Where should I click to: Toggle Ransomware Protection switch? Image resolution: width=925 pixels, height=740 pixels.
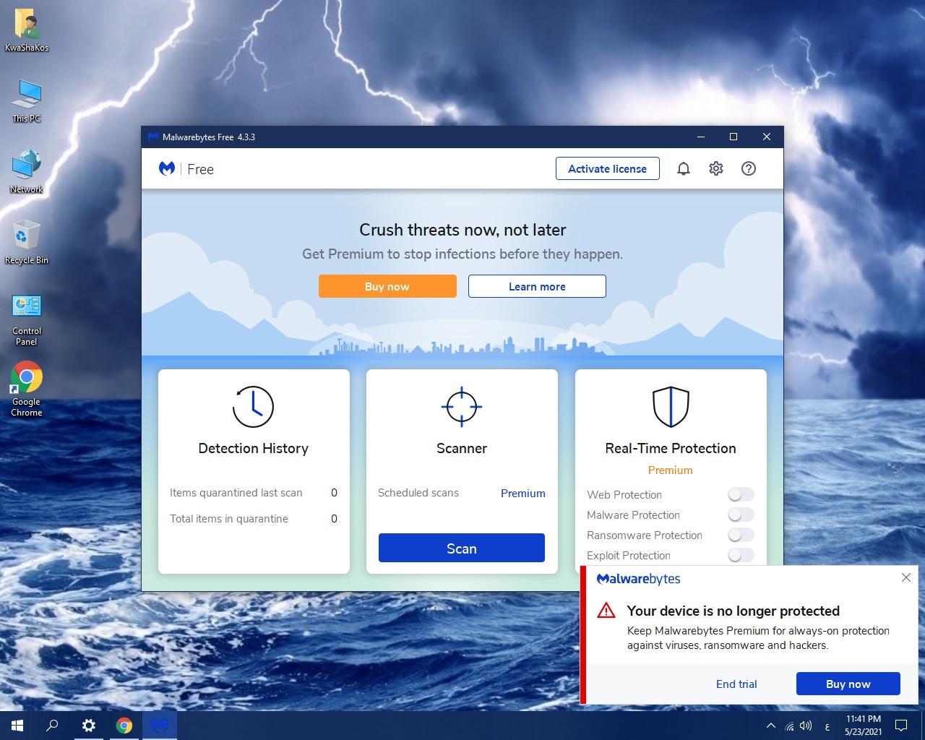[741, 535]
